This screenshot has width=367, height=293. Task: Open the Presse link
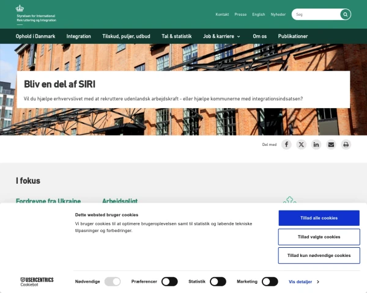(240, 15)
